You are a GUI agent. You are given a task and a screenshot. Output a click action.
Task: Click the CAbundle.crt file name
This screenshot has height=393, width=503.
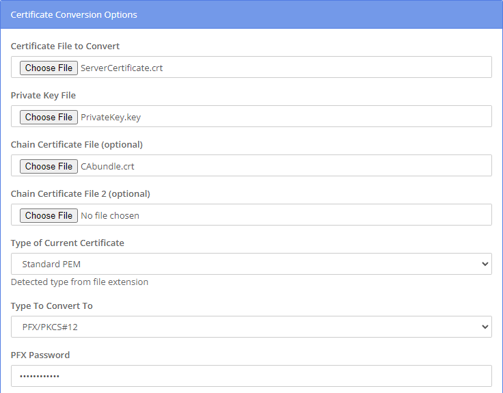(107, 166)
